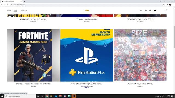Open the second chain-link icon beside Twitter

150,10
